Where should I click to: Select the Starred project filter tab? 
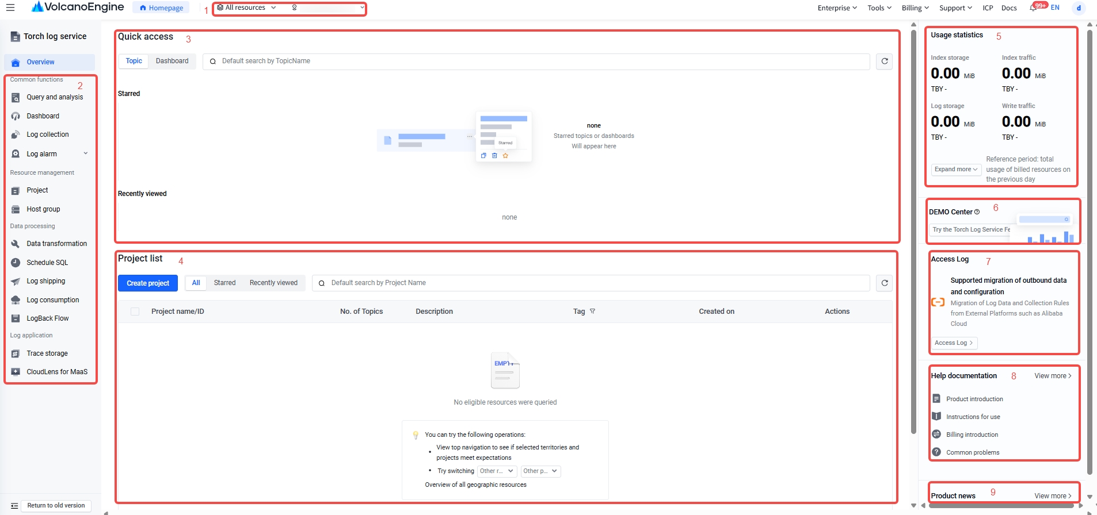(x=224, y=283)
